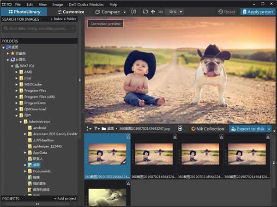Select the first highlighted thumbnail
The width and height of the screenshot is (277, 207).
point(107,156)
